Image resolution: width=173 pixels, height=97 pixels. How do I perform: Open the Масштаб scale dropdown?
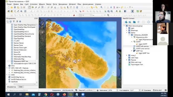(94, 90)
